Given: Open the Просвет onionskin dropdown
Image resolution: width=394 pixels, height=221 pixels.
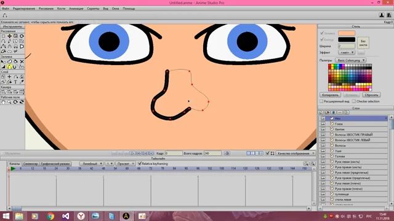Looking at the screenshot, I should 126,164.
